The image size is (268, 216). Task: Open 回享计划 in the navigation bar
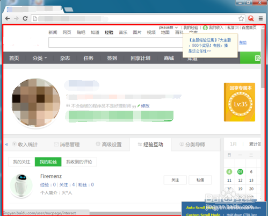coord(140,58)
